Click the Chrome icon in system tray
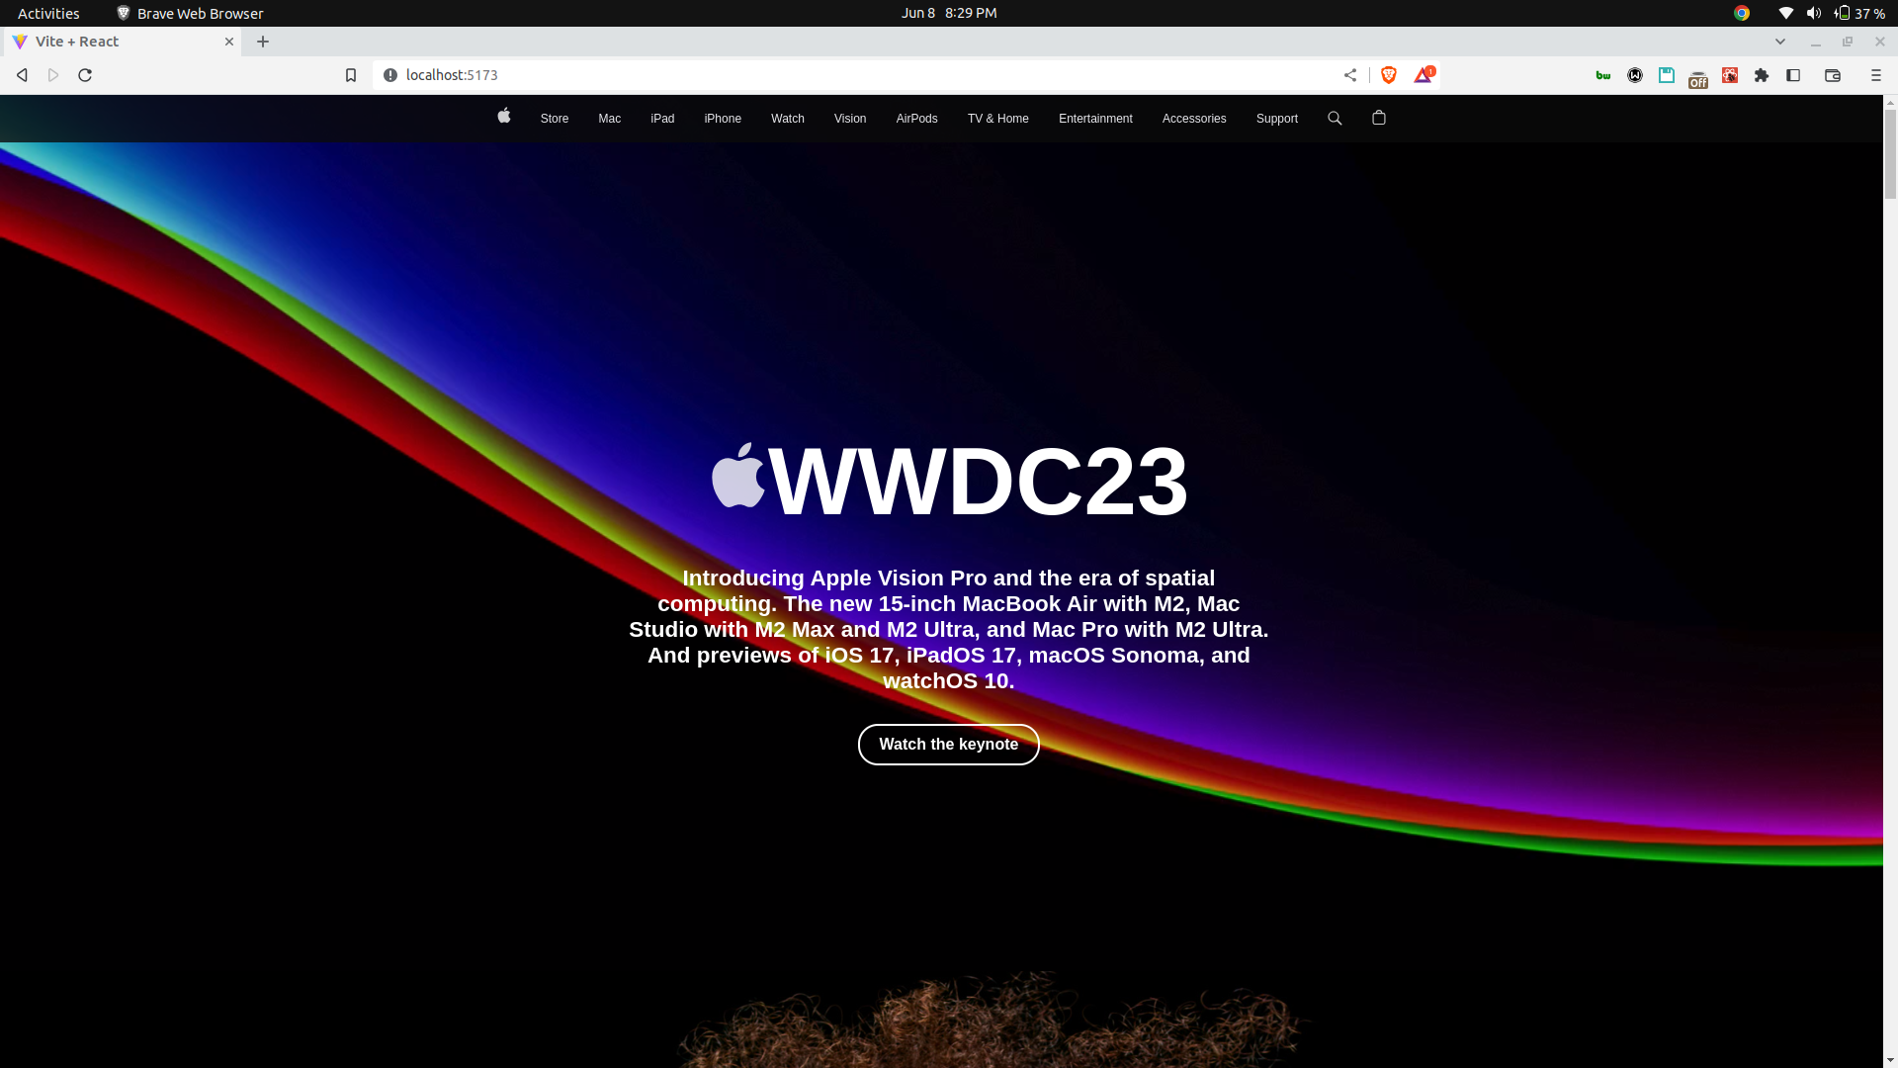Viewport: 1898px width, 1068px height. (x=1742, y=13)
